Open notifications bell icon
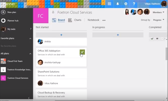Image resolution: width=168 pixels, height=101 pixels. [118, 4]
